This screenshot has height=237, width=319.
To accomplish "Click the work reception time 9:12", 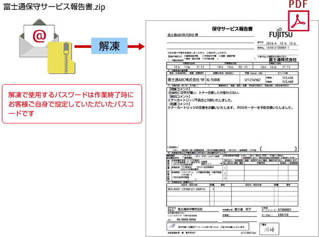I will pyautogui.click(x=200, y=67).
